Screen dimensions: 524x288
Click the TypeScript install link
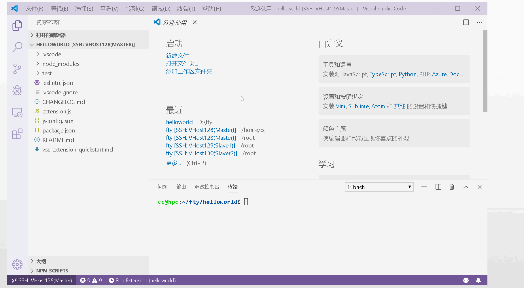(383, 74)
